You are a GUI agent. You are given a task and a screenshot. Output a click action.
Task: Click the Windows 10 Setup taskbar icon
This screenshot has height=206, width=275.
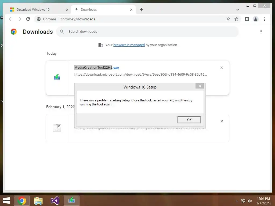[x=71, y=201]
